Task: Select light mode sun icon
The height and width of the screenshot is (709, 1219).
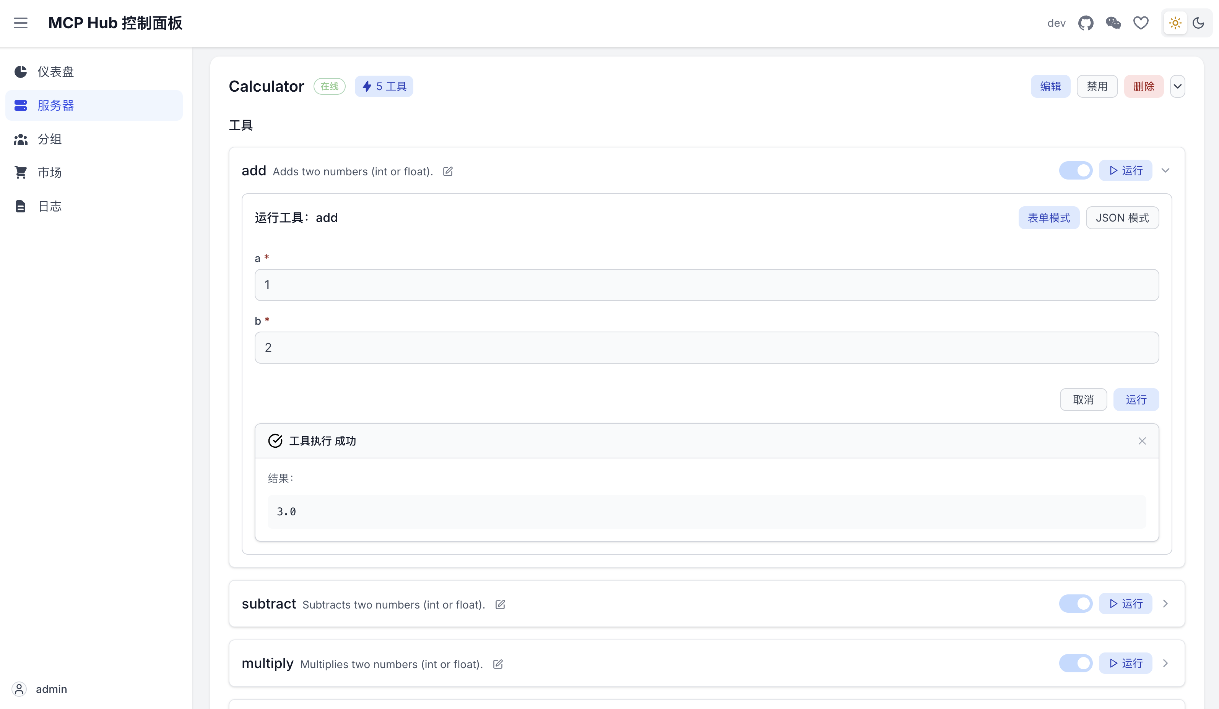Action: tap(1175, 23)
